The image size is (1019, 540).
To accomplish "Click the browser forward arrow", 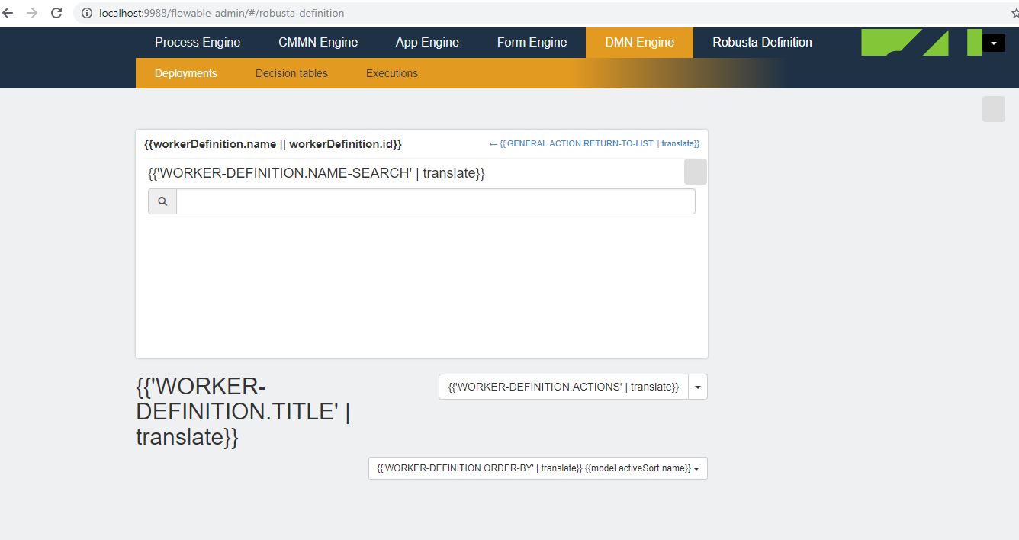I will 32,13.
